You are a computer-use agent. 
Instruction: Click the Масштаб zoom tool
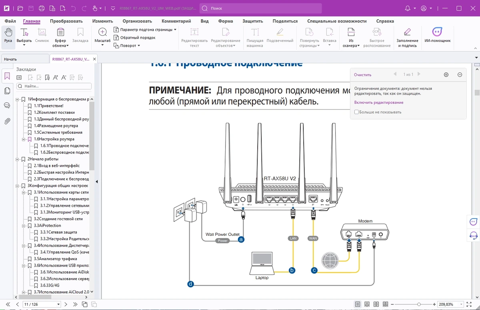(102, 37)
